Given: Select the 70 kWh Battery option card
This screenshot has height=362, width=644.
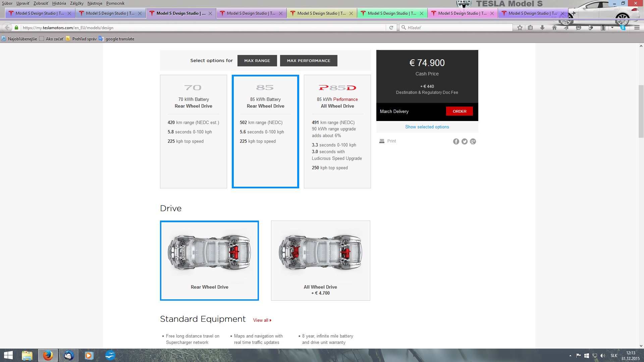Looking at the screenshot, I should pos(194,131).
